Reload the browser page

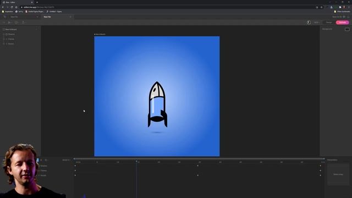12,7
